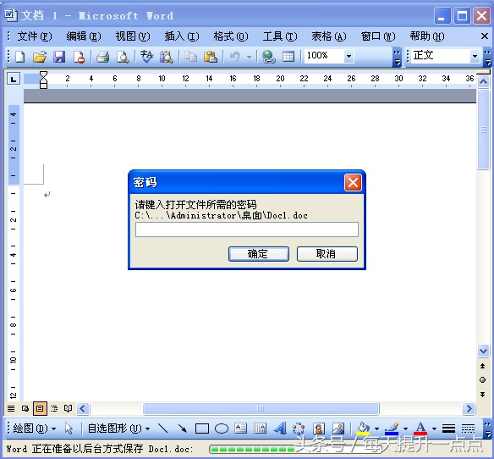The height and width of the screenshot is (459, 494).
Task: Click the tab stop type selector on ruler
Action: (14, 79)
